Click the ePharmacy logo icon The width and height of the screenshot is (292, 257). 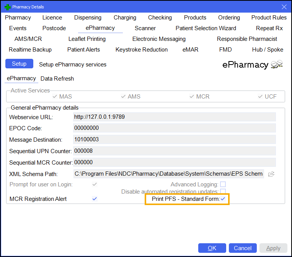[276, 65]
